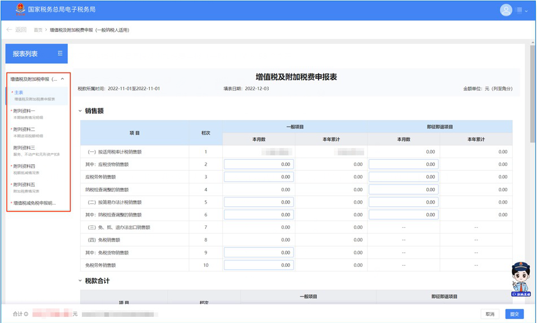The width and height of the screenshot is (537, 323).
Task: Collapse the 税款合计 section
Action: [x=80, y=280]
